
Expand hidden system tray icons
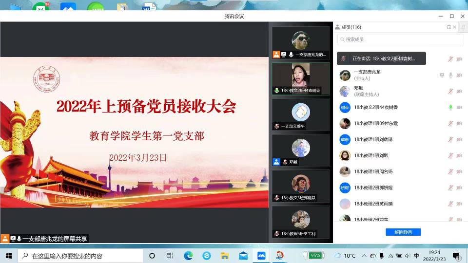click(x=363, y=256)
